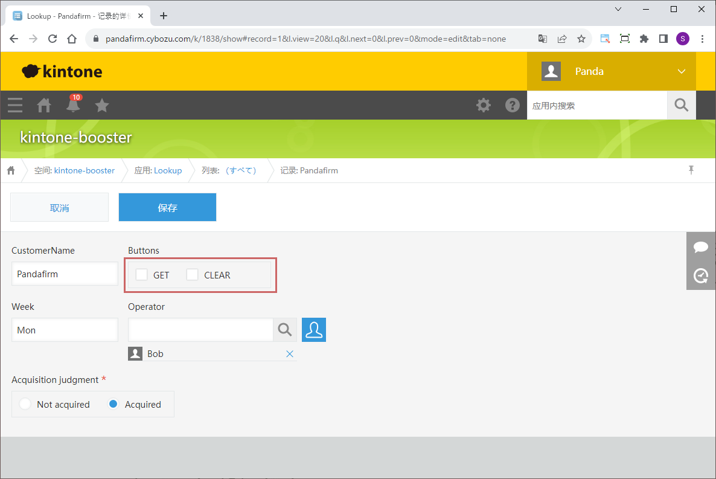Open the help question mark icon
The height and width of the screenshot is (479, 716).
coord(513,105)
